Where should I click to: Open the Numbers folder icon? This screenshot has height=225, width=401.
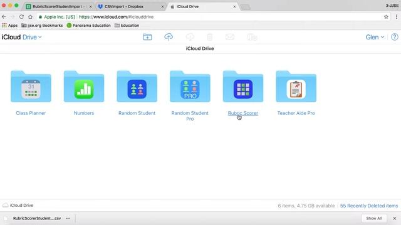click(84, 86)
